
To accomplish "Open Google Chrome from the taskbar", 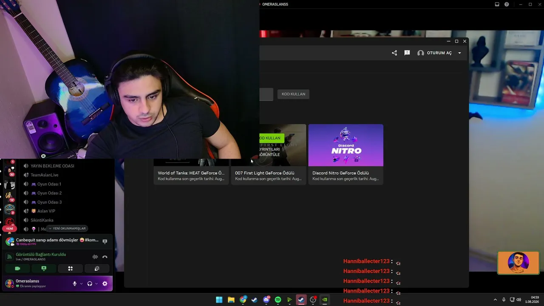I will coord(243,300).
